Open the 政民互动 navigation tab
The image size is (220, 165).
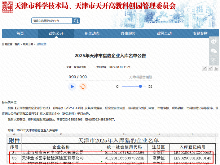click(x=164, y=33)
